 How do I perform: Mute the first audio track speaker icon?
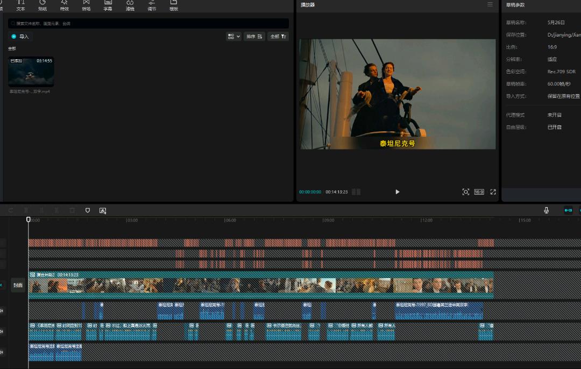click(2, 310)
